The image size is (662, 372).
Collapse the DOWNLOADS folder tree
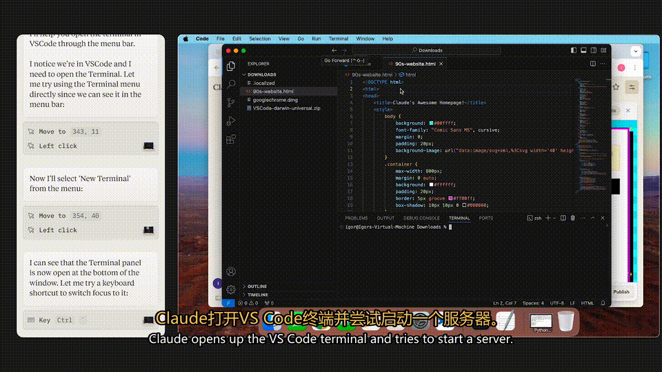click(x=262, y=74)
